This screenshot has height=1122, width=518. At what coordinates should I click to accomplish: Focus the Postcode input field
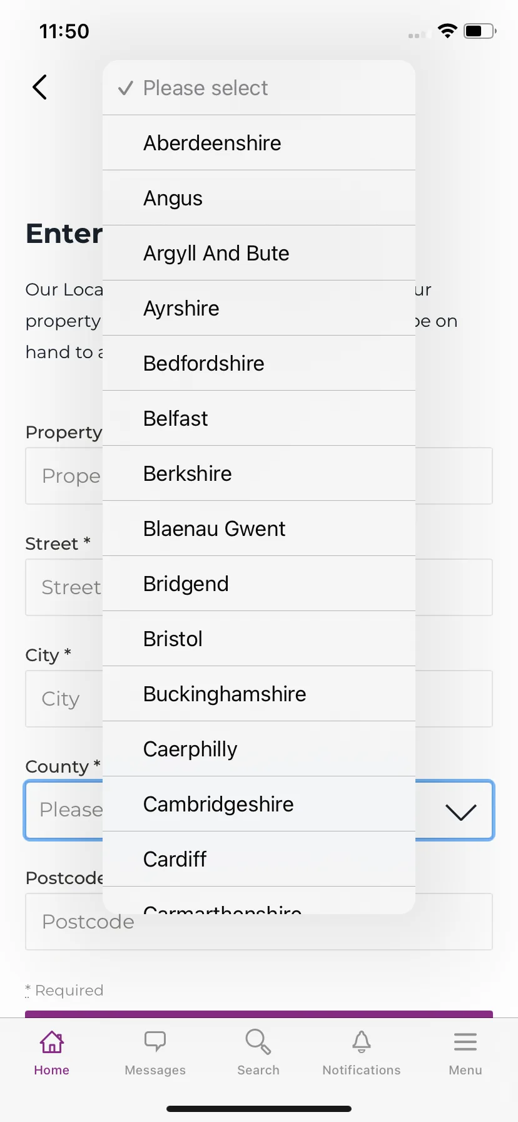tap(259, 922)
